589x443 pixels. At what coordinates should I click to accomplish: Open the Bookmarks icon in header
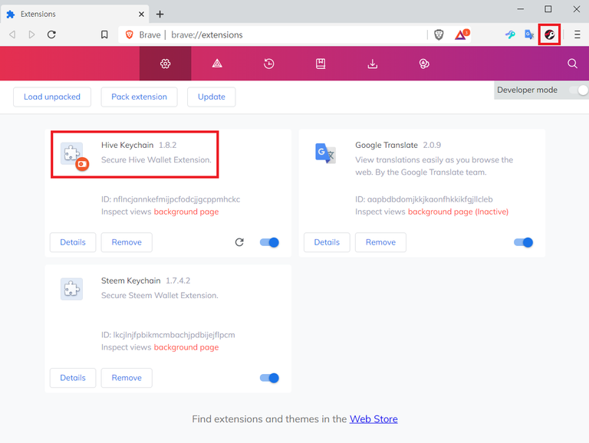[x=321, y=64]
